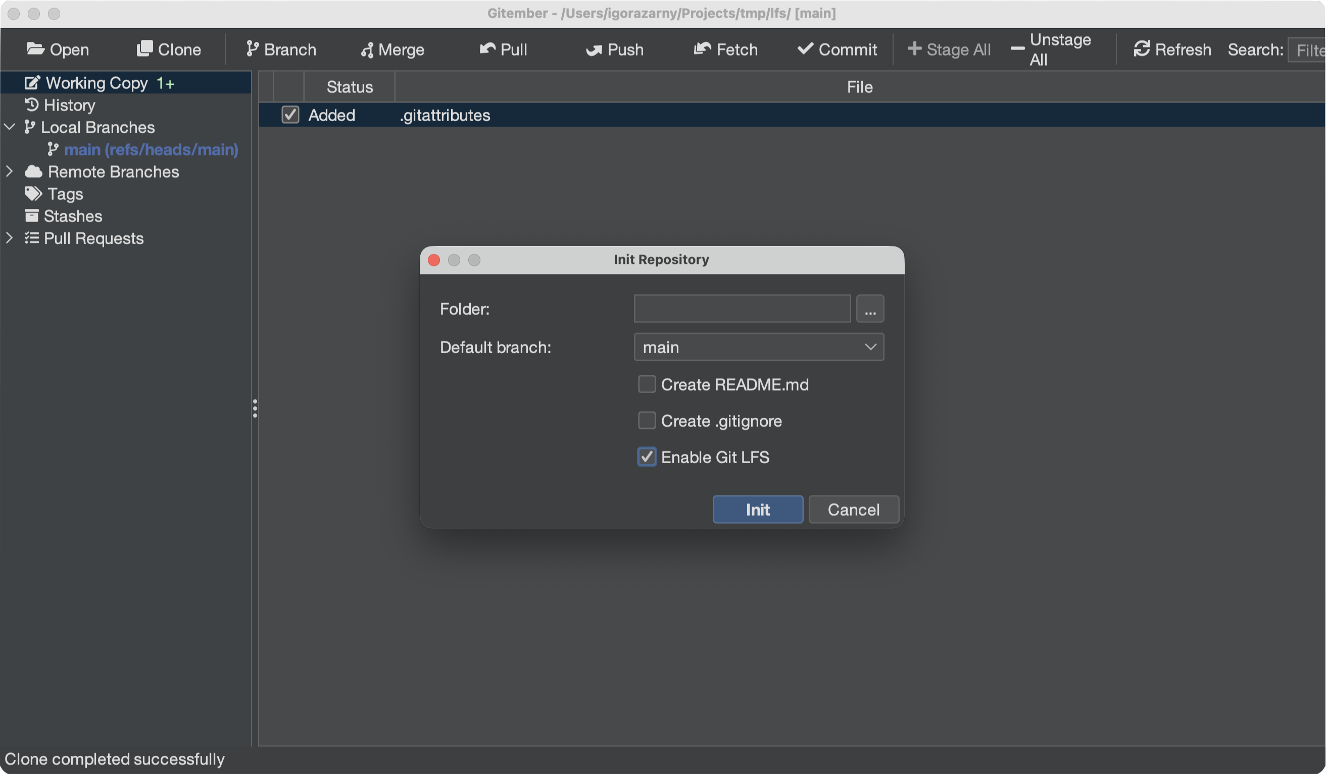
Task: Click the Fetch toolbar icon
Action: coord(703,48)
